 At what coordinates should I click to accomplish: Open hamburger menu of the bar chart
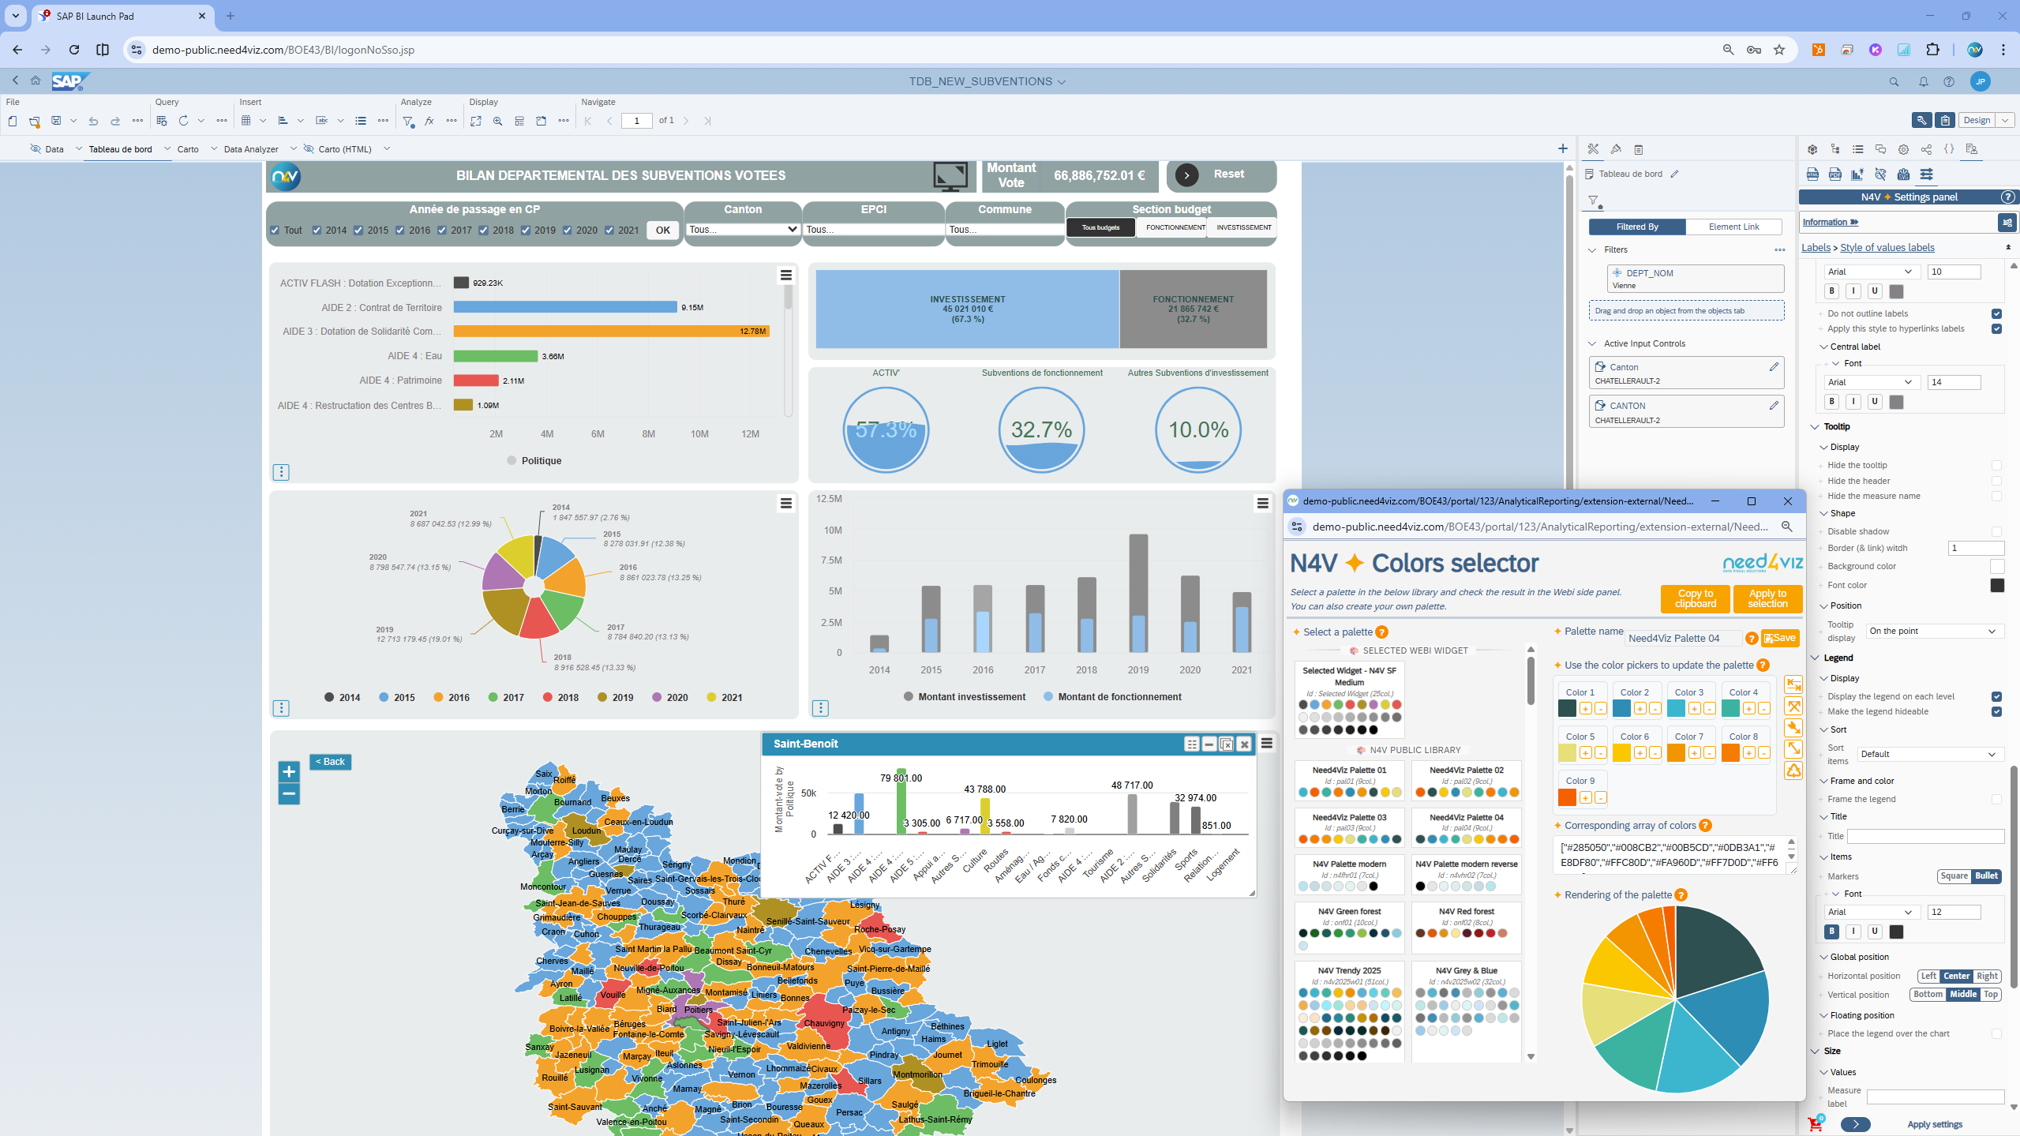(786, 275)
